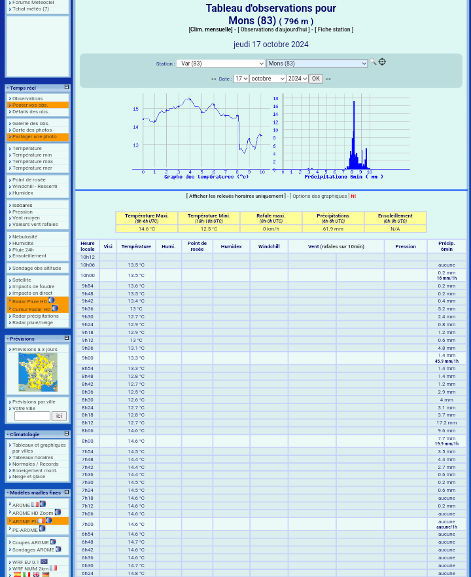Open Impacts de foudre link

point(33,287)
